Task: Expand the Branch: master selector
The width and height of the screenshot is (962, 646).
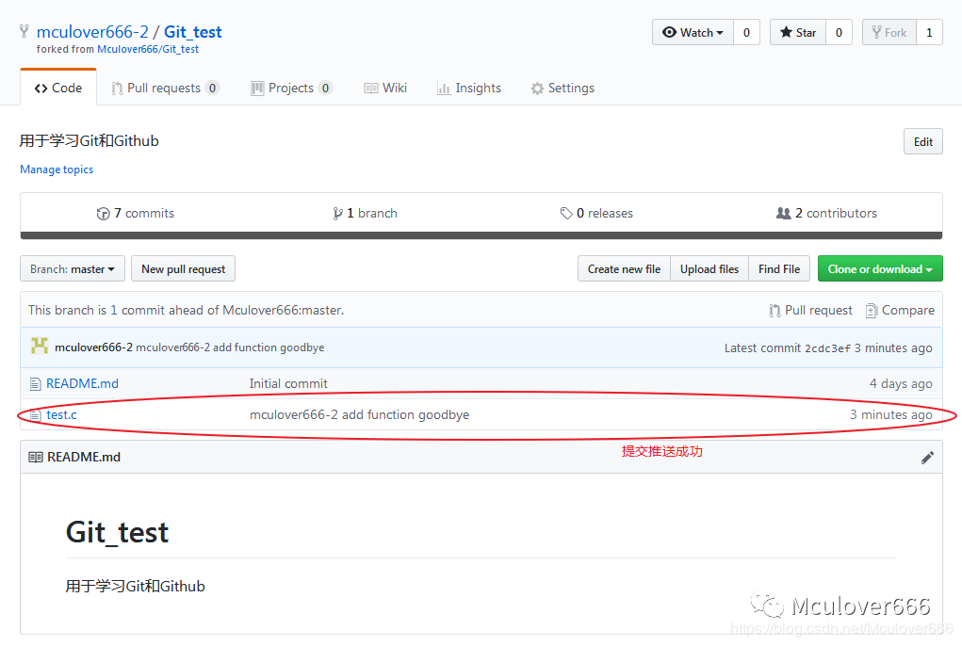Action: 72,269
